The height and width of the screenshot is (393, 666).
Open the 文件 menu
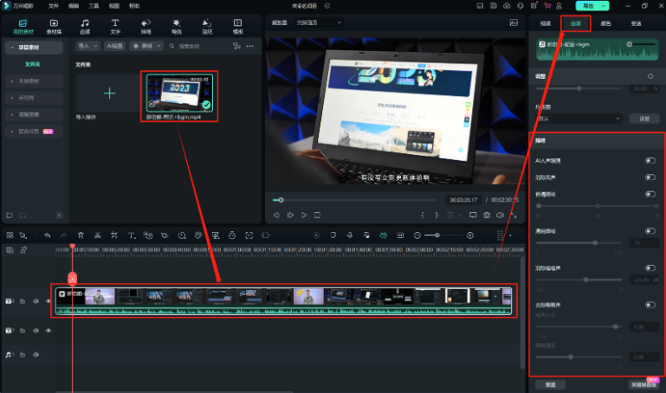pyautogui.click(x=54, y=5)
